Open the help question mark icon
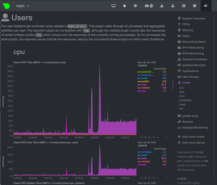This screenshot has width=217, height=185. 194,6
